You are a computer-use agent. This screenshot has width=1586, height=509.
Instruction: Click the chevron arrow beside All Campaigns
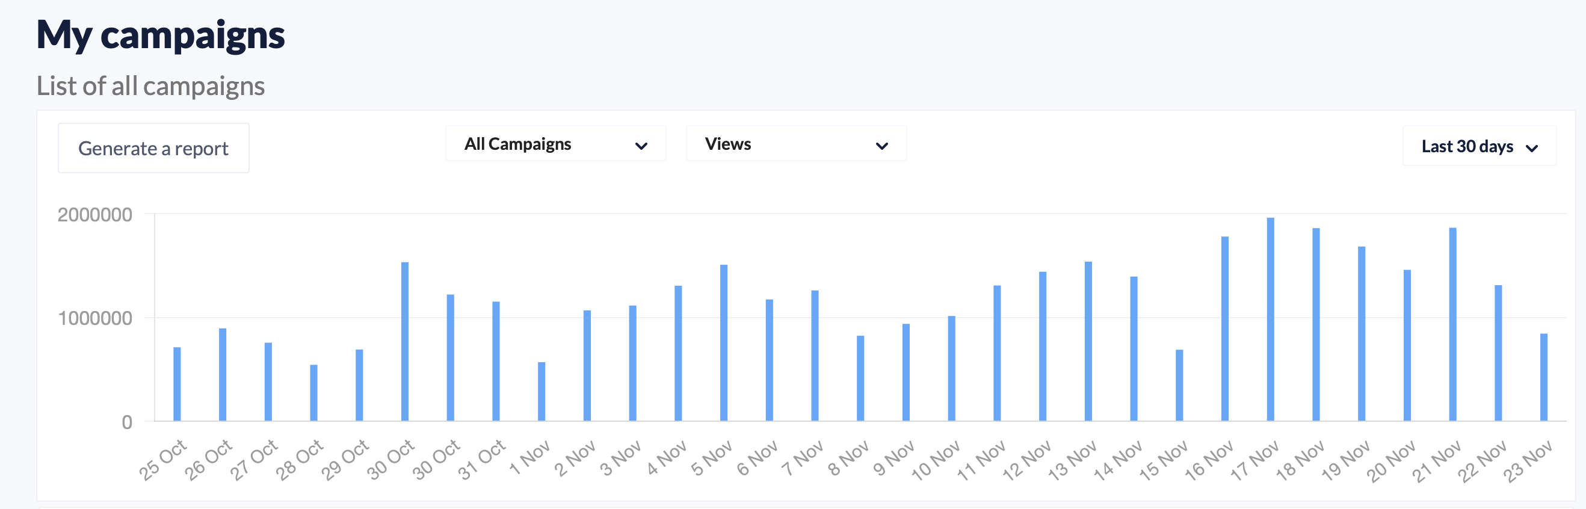point(641,146)
